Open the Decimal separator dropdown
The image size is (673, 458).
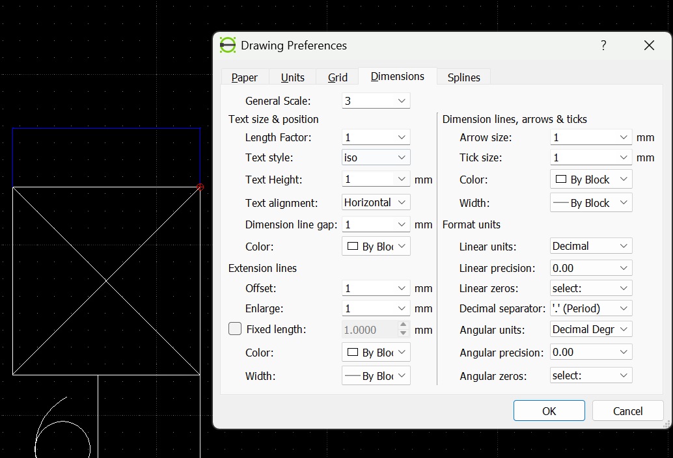590,308
